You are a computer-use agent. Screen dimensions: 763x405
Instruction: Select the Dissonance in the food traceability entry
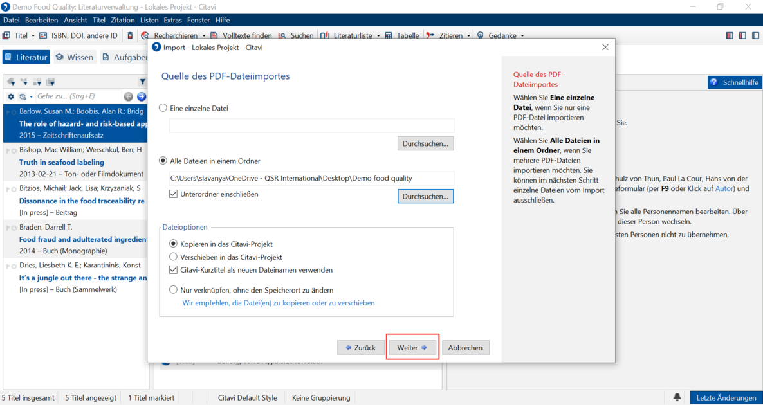coord(76,201)
